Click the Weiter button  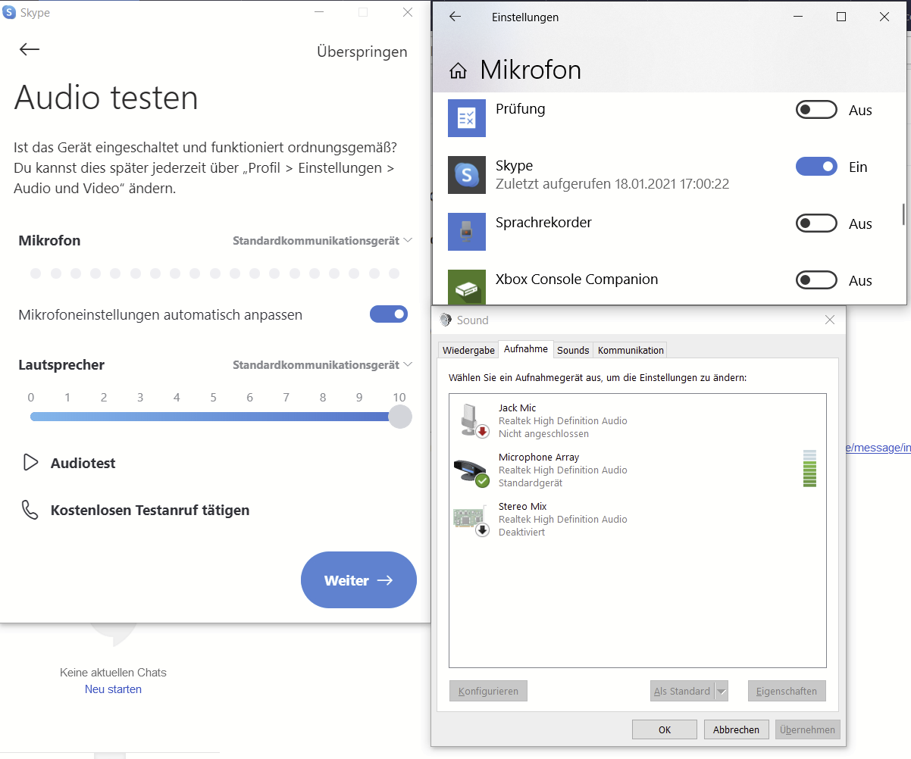[358, 580]
